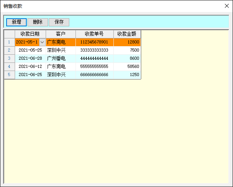This screenshot has width=233, height=187.
Task: Click the 删除 button
Action: 38,22
